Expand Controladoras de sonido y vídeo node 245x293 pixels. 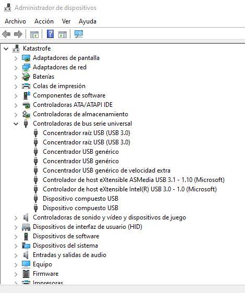(x=16, y=218)
